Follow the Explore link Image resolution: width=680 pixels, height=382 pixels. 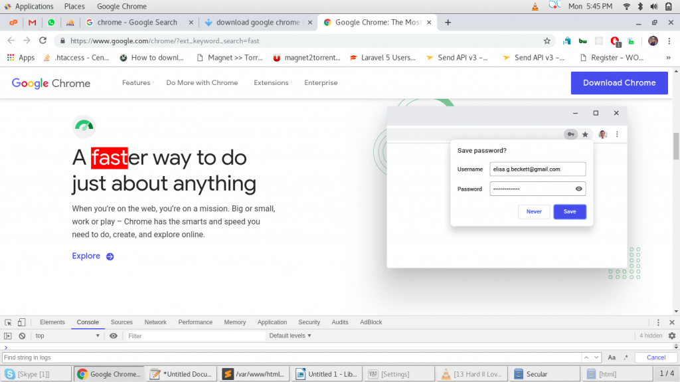tap(92, 256)
